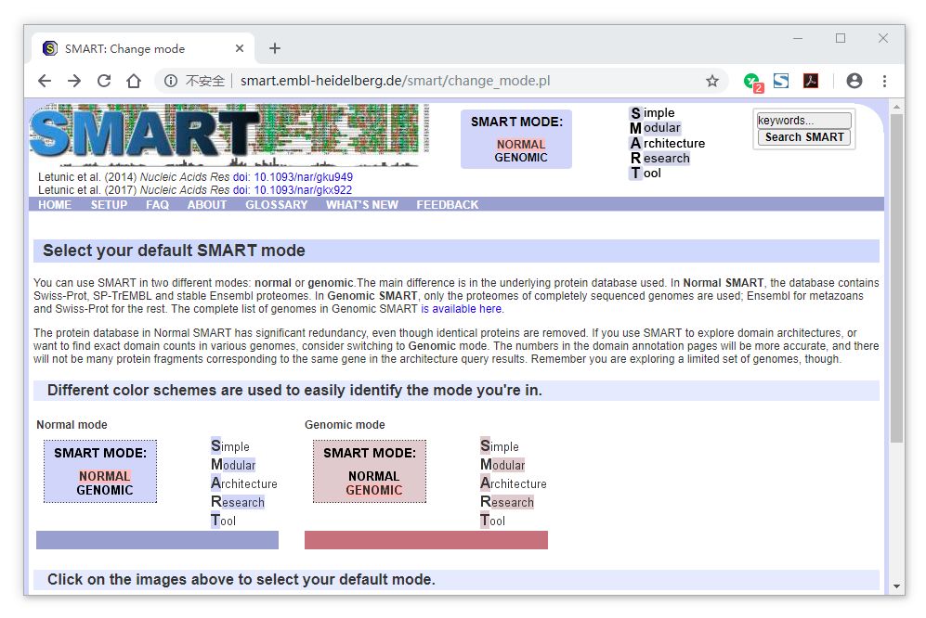This screenshot has width=926, height=618.
Task: Click the scrollbar up arrow
Action: [x=897, y=108]
